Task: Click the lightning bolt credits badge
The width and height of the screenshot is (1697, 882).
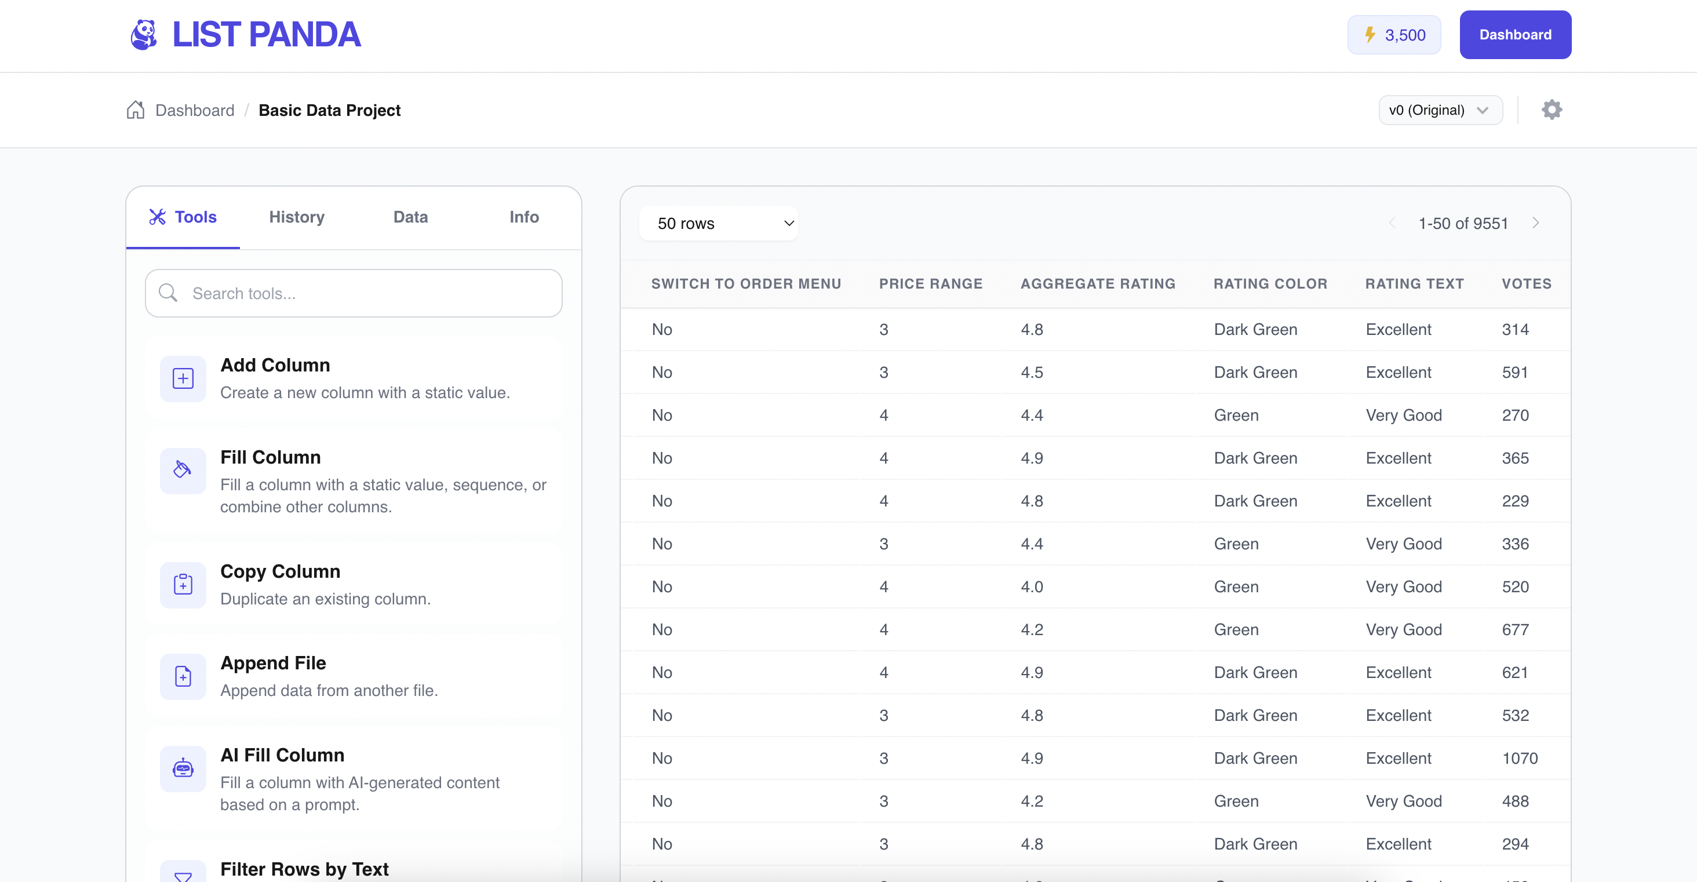Action: click(x=1394, y=35)
